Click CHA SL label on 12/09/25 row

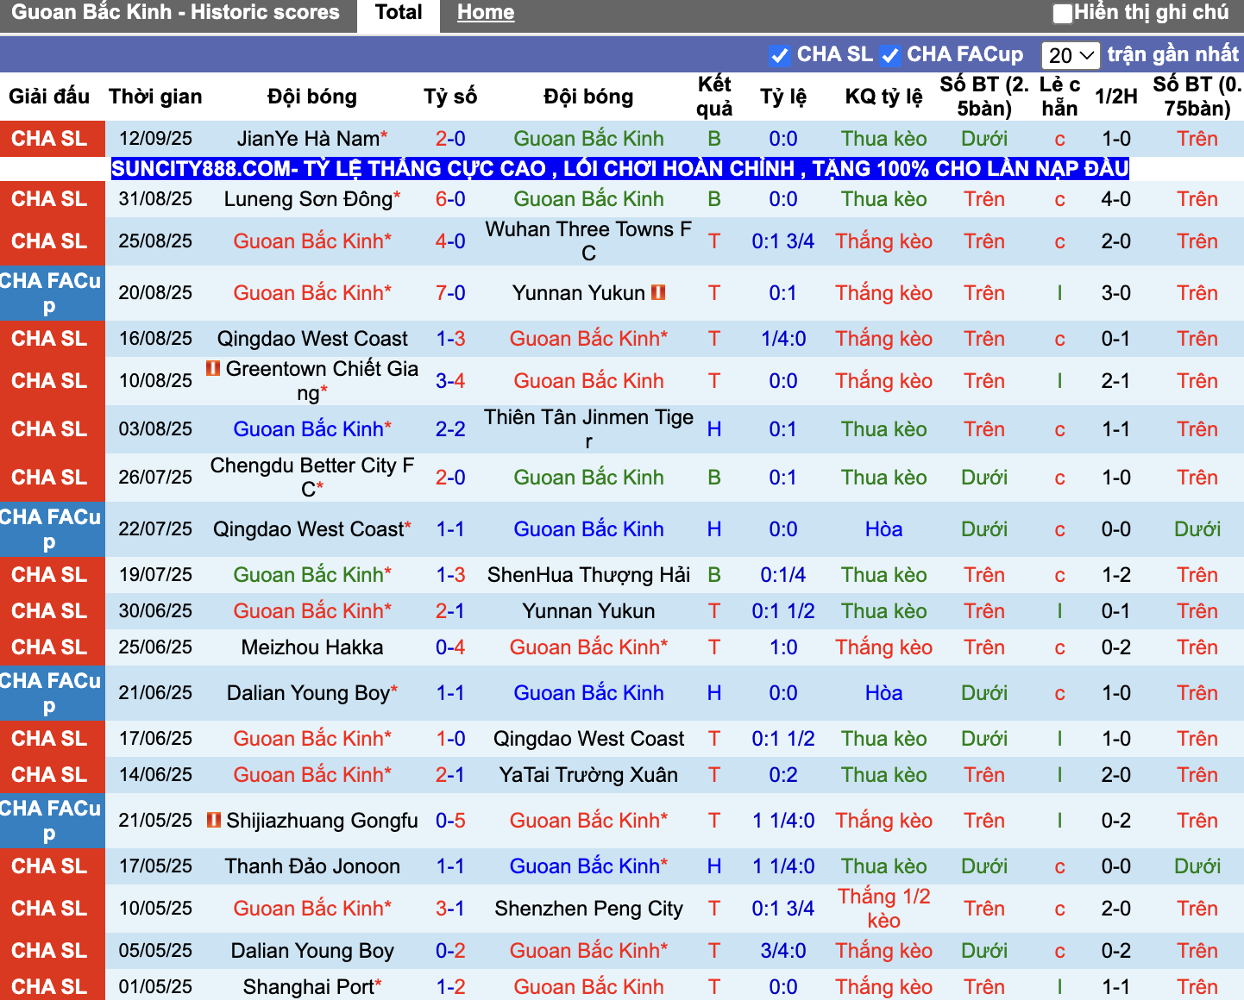coord(50,139)
